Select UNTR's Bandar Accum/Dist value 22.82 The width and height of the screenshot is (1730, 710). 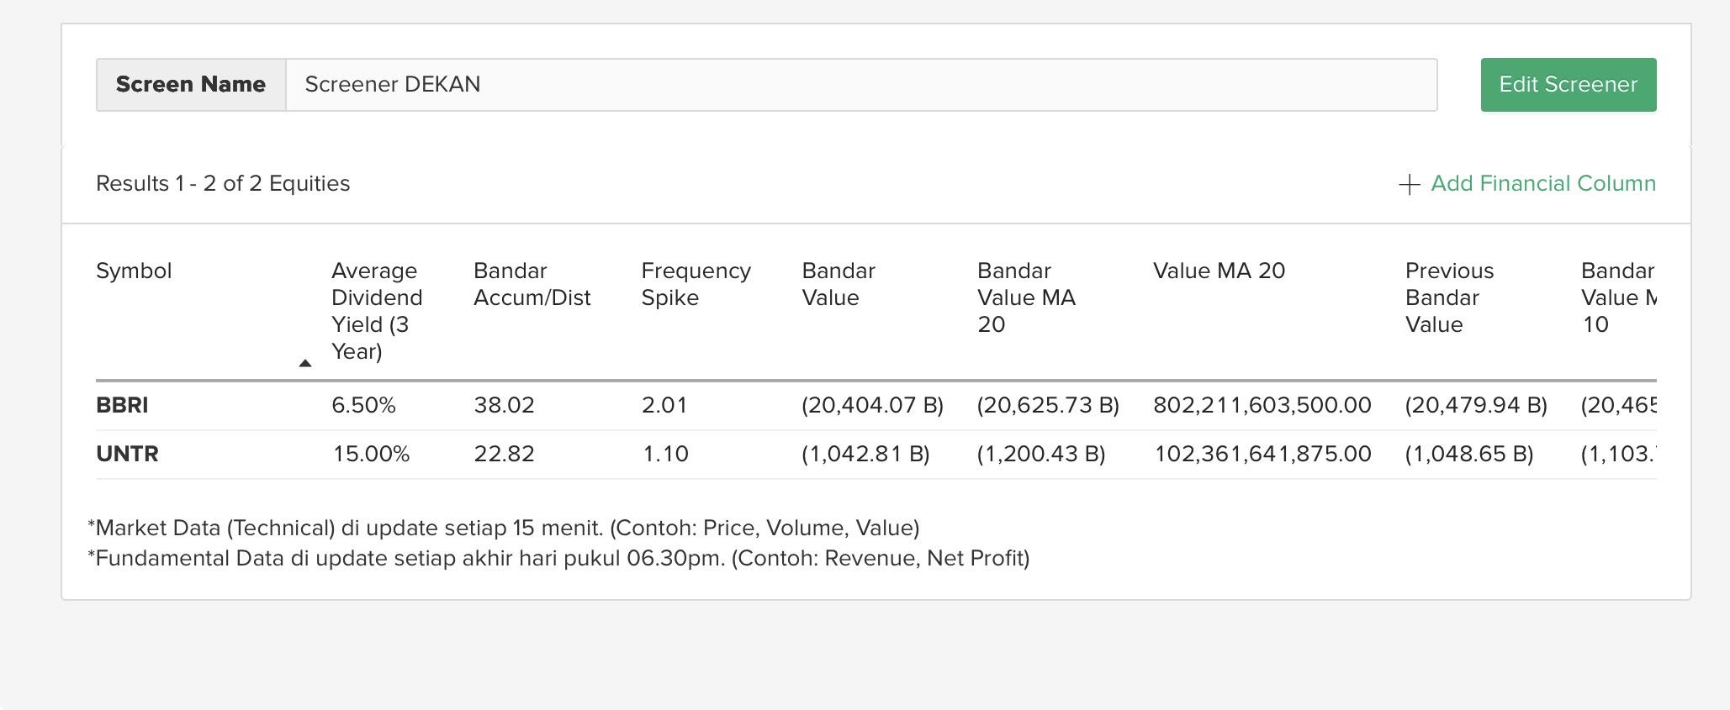tap(504, 454)
